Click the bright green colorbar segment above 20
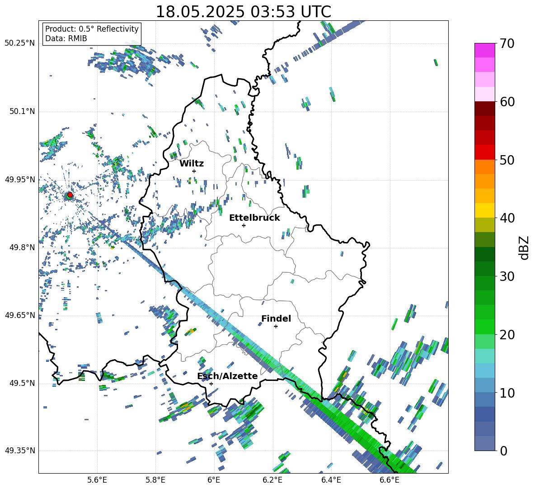This screenshot has width=535, height=489. (484, 327)
